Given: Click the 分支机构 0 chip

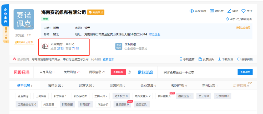Looking at the screenshot, I should pyautogui.click(x=222, y=96).
